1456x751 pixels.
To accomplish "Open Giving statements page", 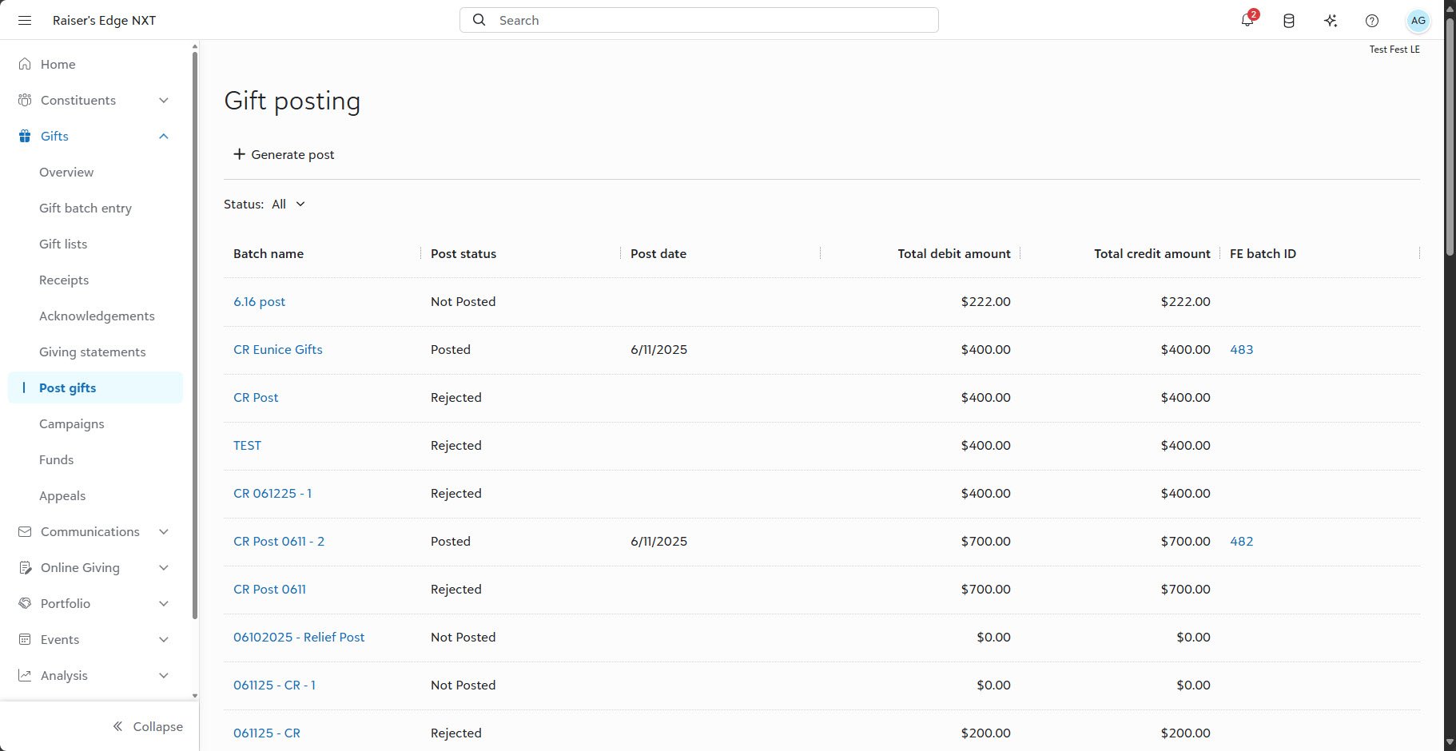I will pos(93,352).
